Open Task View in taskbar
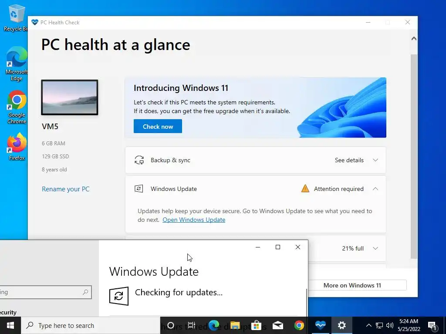 point(192,325)
